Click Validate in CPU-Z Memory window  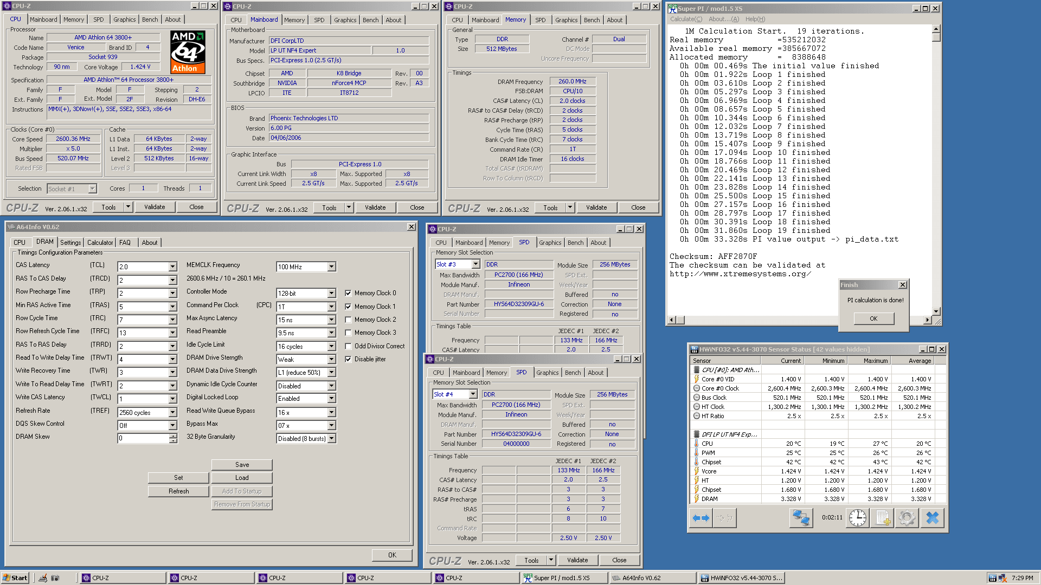[596, 207]
